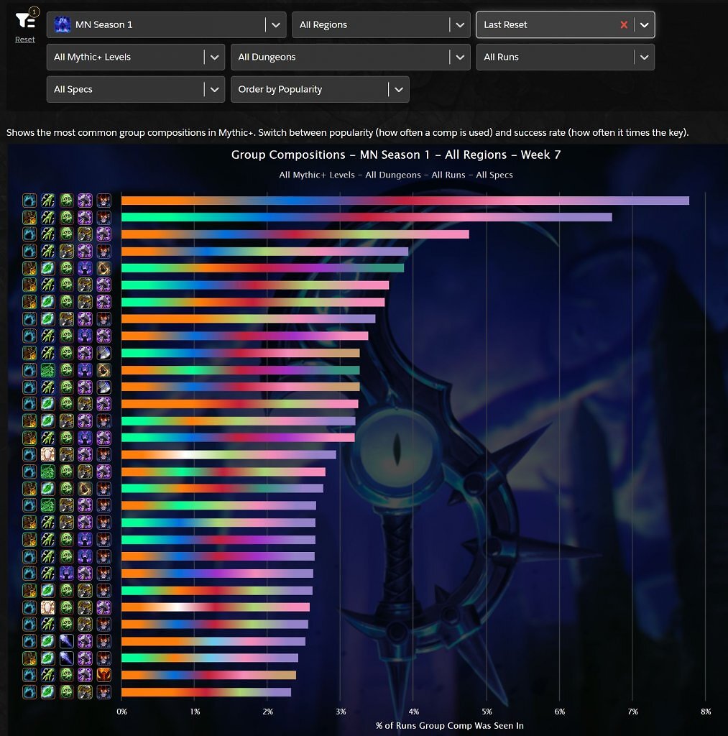The image size is (728, 736).
Task: Click the third bar ending just below 5%
Action: pos(295,234)
